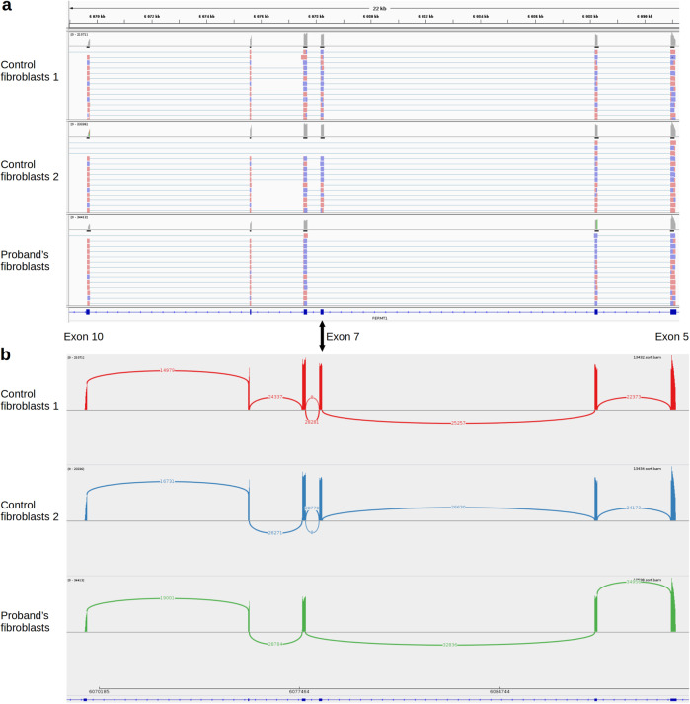Click the green coverage peak in Proband's top track
This screenshot has height=704, width=690.
(596, 226)
